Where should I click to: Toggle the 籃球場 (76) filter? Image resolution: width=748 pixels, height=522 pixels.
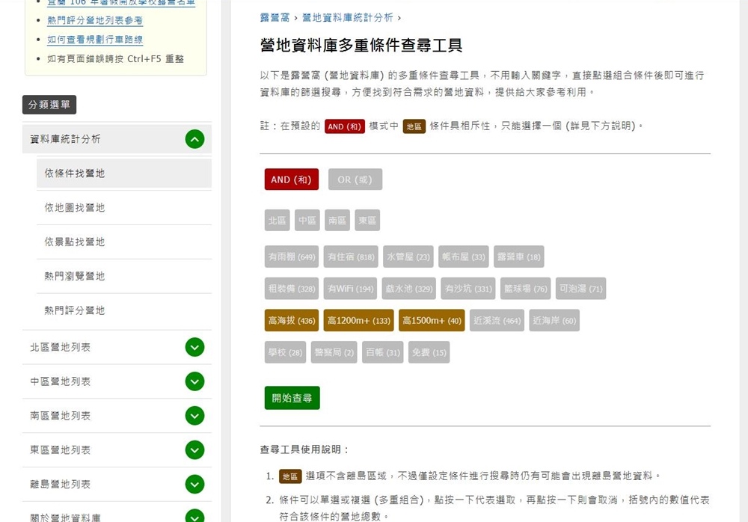[x=525, y=289]
